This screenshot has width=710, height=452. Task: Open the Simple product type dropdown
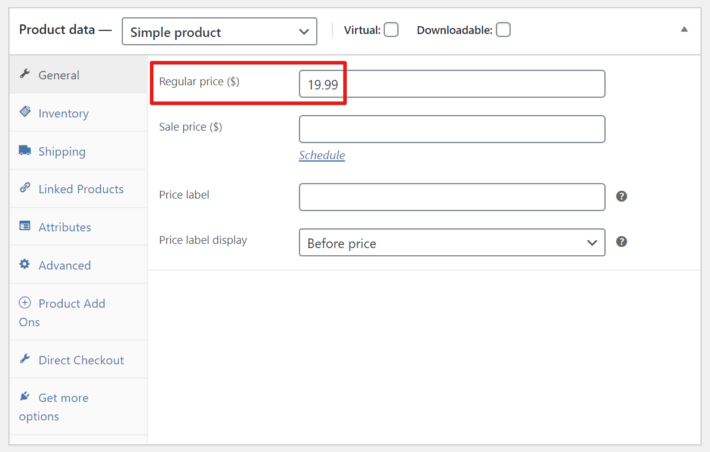pos(220,32)
